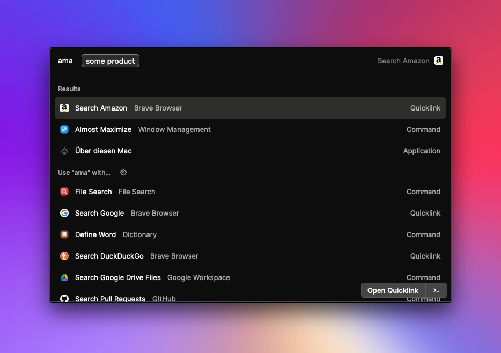The height and width of the screenshot is (353, 501).
Task: Select the Search Amazon result row
Action: pos(215,108)
